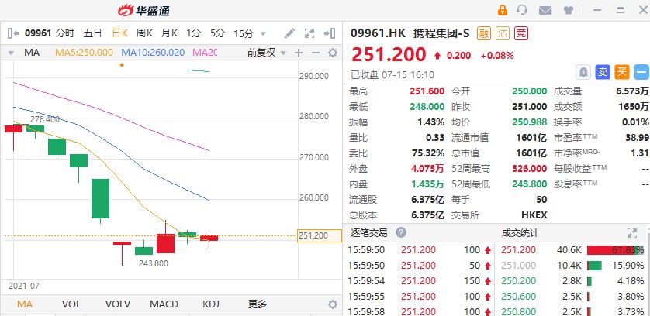Screen dimensions: 650x316
Task: Open the mail messages icon
Action: click(545, 11)
